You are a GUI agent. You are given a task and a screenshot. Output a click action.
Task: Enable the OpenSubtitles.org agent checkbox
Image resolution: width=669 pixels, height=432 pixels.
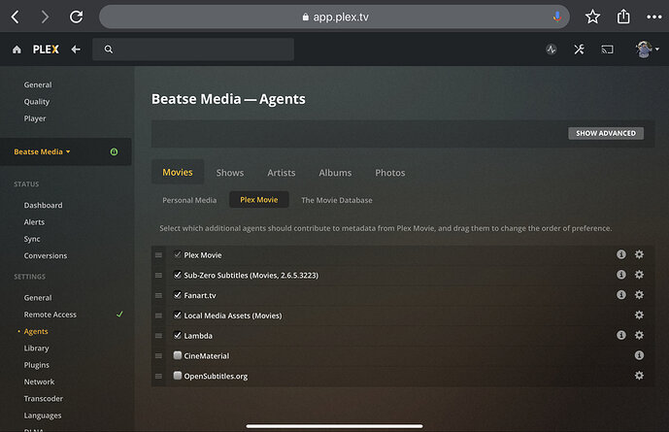pyautogui.click(x=178, y=376)
